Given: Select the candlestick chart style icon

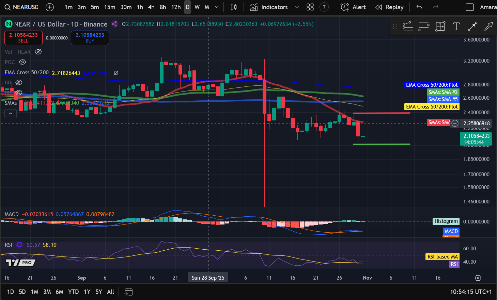Looking at the screenshot, I should pyautogui.click(x=233, y=7).
